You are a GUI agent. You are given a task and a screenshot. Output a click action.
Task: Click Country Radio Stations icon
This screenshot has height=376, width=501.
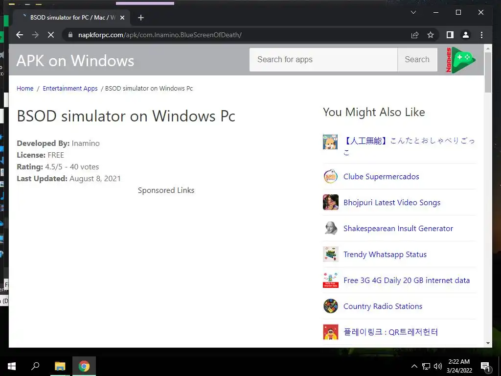[x=330, y=306]
